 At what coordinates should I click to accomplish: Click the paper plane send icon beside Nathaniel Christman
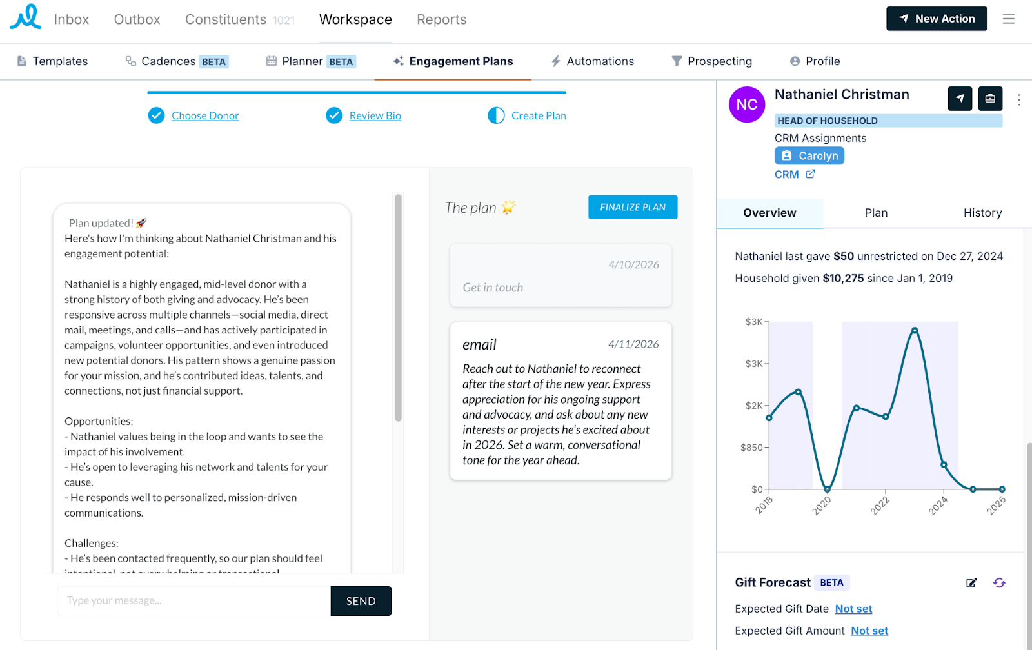(960, 99)
